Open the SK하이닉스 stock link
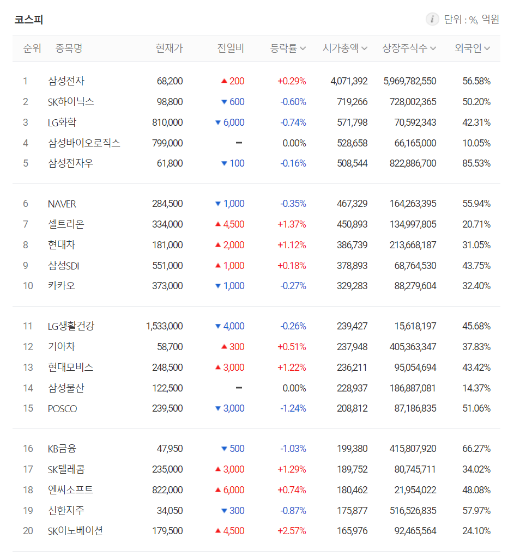This screenshot has height=557, width=514. (71, 102)
